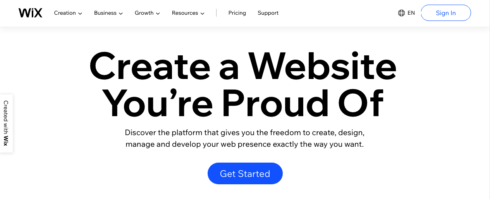Click the Sign In button
490x199 pixels.
(x=446, y=13)
